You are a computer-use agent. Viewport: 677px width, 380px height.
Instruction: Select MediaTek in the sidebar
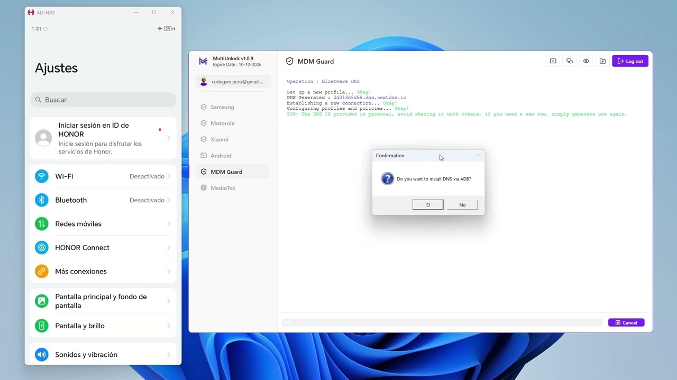(233, 188)
